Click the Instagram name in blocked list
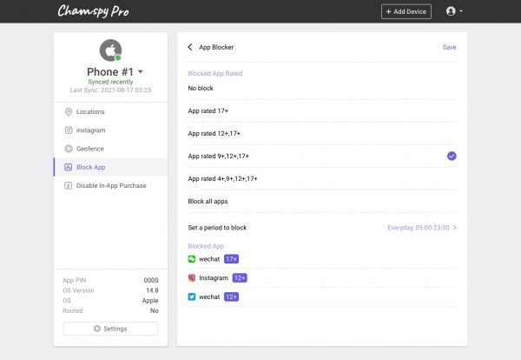The height and width of the screenshot is (360, 521). tap(214, 277)
